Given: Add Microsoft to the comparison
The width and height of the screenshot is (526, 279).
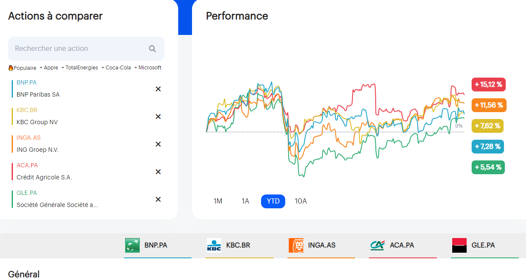Looking at the screenshot, I should [x=148, y=68].
